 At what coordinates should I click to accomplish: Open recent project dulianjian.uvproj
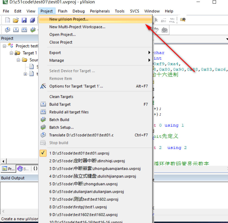pyautogui.click(x=95, y=191)
